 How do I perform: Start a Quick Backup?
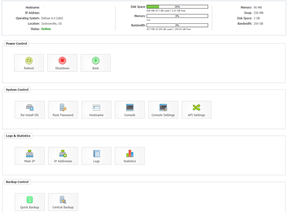(x=30, y=202)
